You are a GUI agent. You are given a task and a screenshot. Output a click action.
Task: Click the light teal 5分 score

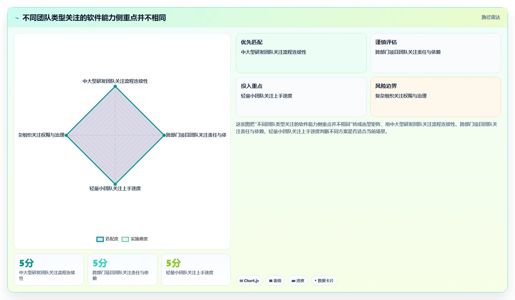[100, 263]
